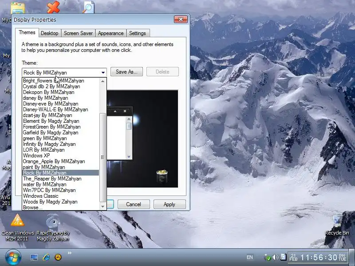Viewport: 355px width, 266px height.
Task: Click the theme list scrollbar thumb
Action: coord(103,157)
